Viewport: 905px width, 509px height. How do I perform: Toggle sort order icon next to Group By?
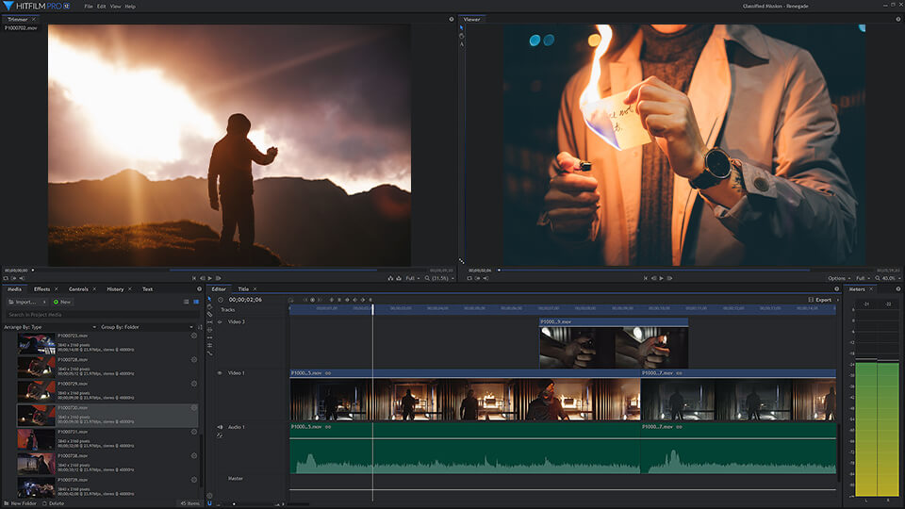[200, 327]
